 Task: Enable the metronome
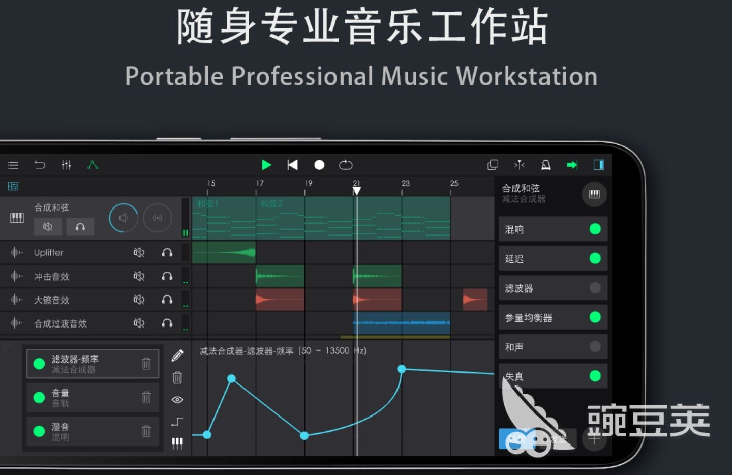pos(546,165)
